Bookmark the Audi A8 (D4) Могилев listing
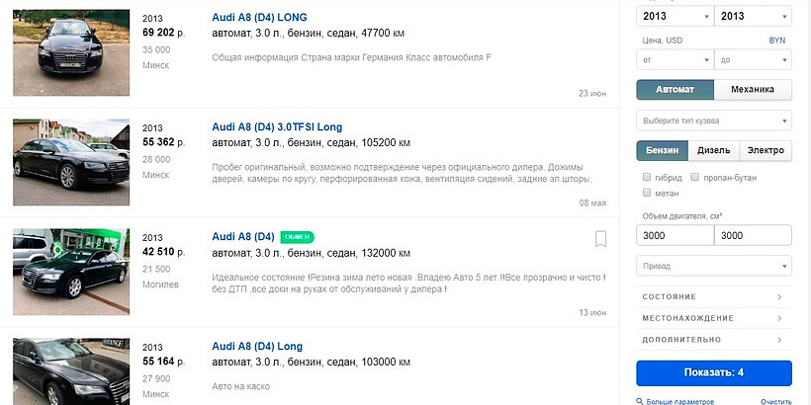Screen dimensions: 811x405 tap(600, 239)
